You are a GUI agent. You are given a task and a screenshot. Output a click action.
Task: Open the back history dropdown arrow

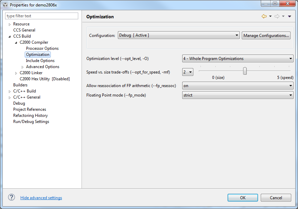pos(270,16)
